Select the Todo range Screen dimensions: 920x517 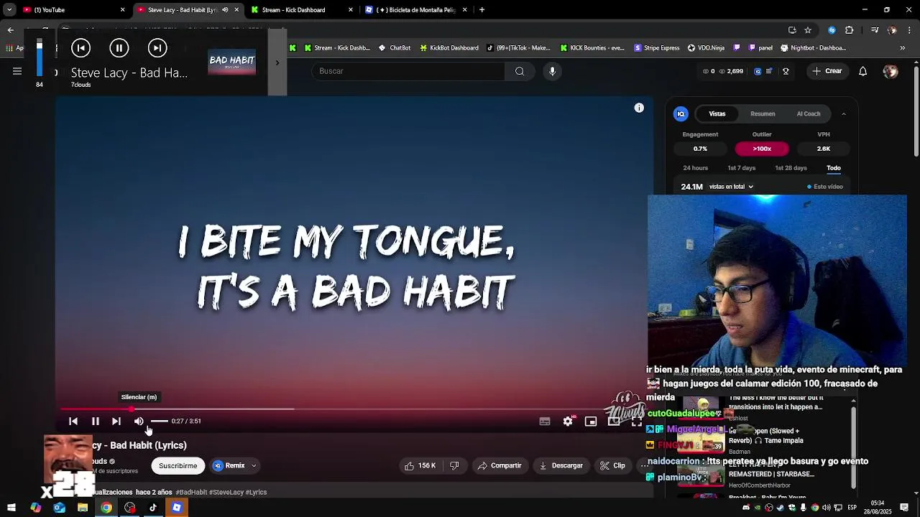(834, 168)
